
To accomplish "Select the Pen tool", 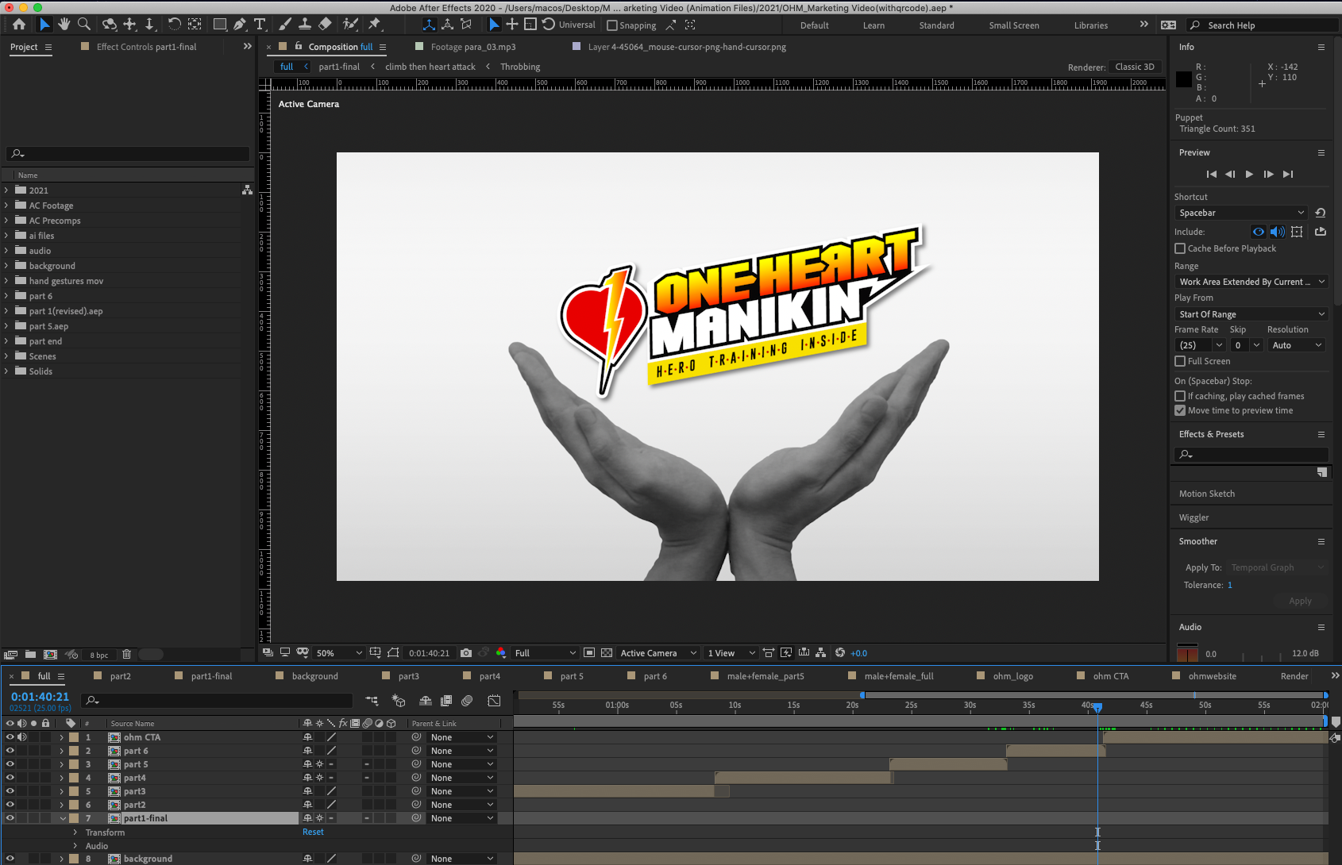I will (240, 25).
